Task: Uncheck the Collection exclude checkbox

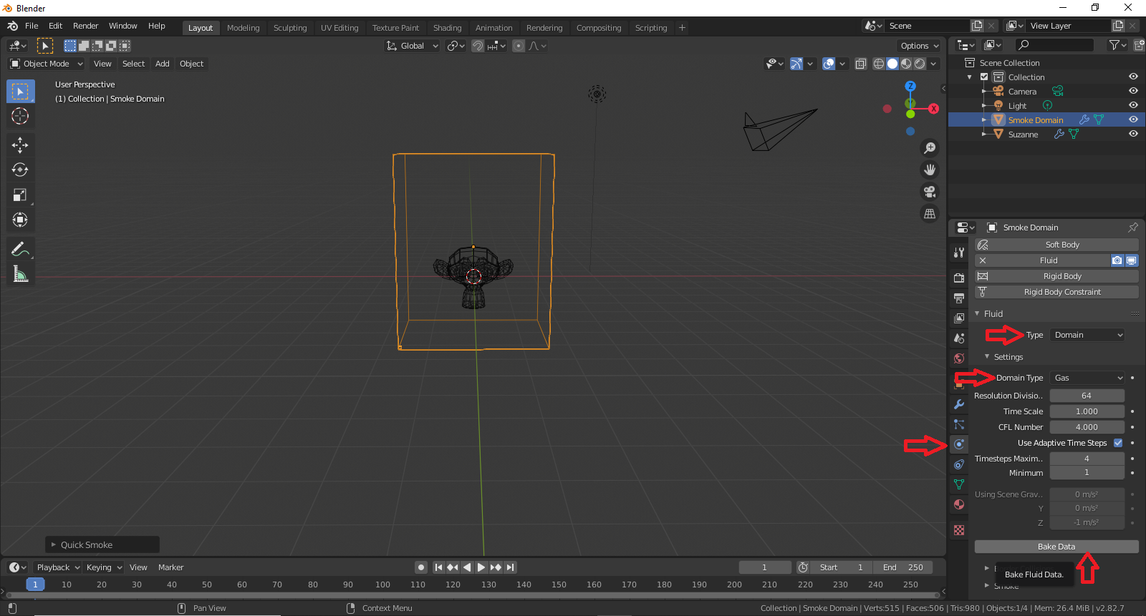Action: coord(984,77)
